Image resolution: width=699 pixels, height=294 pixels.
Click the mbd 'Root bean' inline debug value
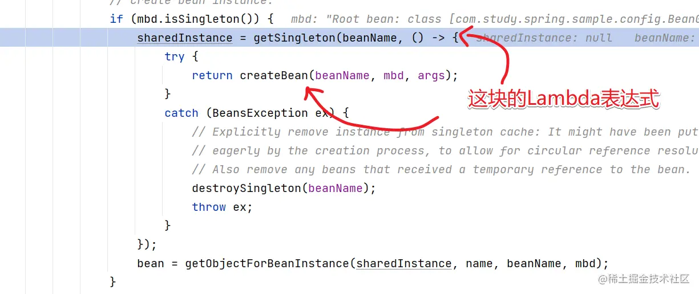click(x=495, y=19)
